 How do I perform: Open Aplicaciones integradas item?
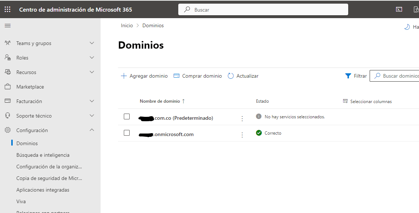tap(43, 190)
